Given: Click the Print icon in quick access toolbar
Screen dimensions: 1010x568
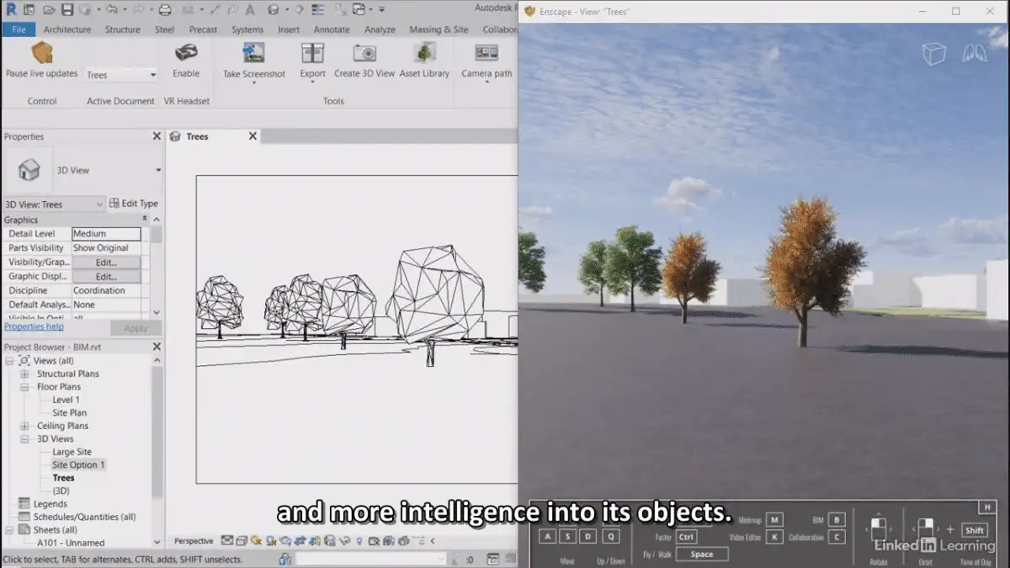Looking at the screenshot, I should coord(166,10).
